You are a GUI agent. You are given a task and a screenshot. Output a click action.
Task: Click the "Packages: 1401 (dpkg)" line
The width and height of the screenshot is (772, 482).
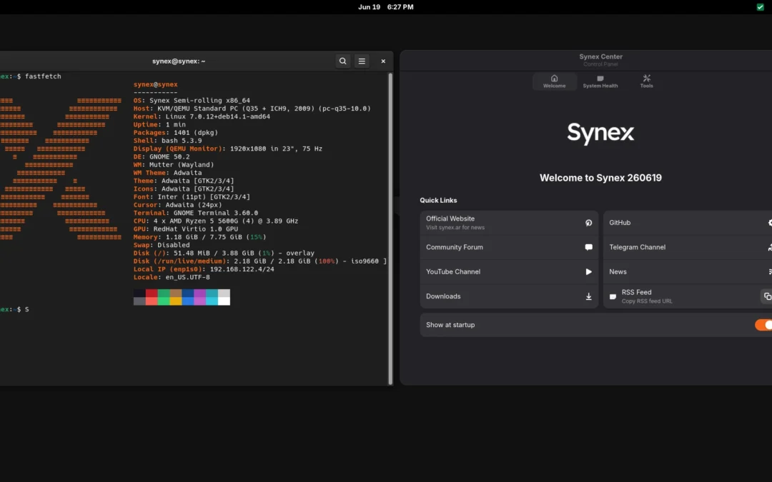click(176, 132)
